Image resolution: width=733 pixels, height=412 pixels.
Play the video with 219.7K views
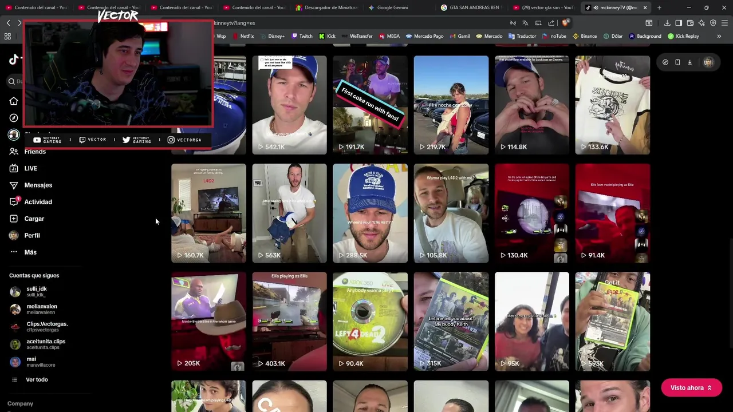click(x=451, y=105)
